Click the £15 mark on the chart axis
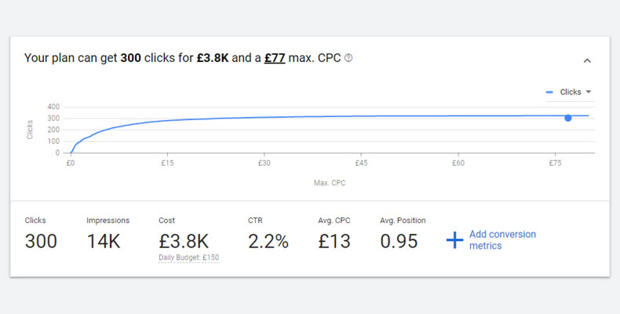The height and width of the screenshot is (314, 620). click(x=167, y=163)
